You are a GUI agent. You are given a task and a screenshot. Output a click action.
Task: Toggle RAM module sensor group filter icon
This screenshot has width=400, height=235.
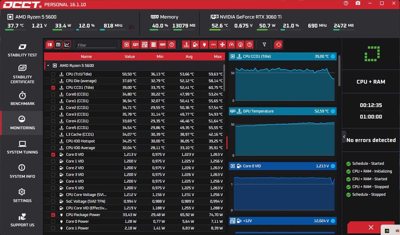[162, 45]
